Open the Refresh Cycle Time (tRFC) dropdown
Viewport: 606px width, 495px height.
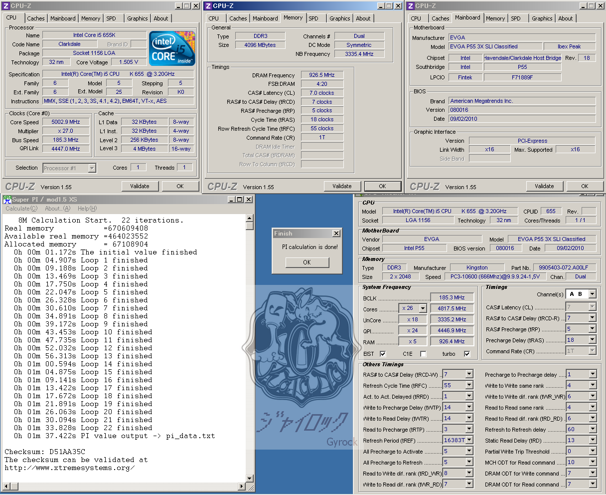[x=469, y=385]
